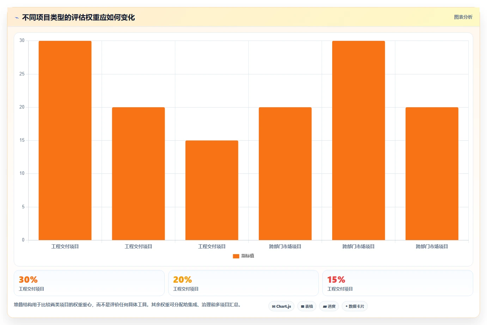Select the 数据卡片 tag chip
The image size is (487, 325).
tap(355, 306)
